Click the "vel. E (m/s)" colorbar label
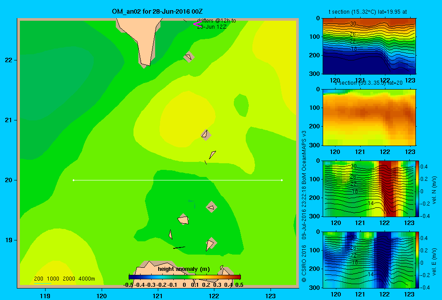This screenshot has height=300, width=442. click(x=434, y=261)
